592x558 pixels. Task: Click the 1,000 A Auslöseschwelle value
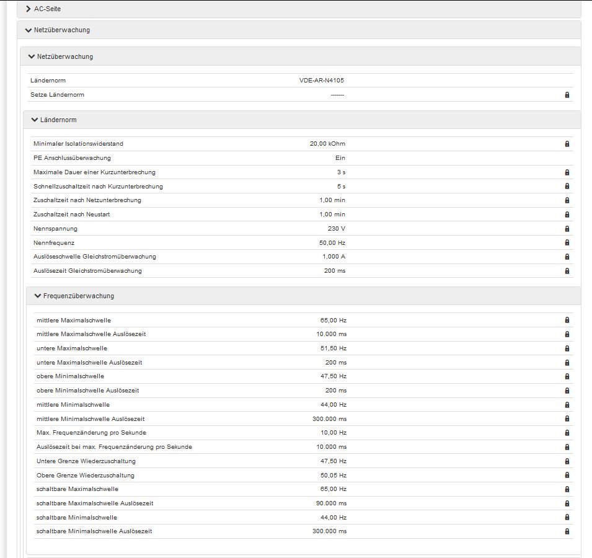coord(334,256)
